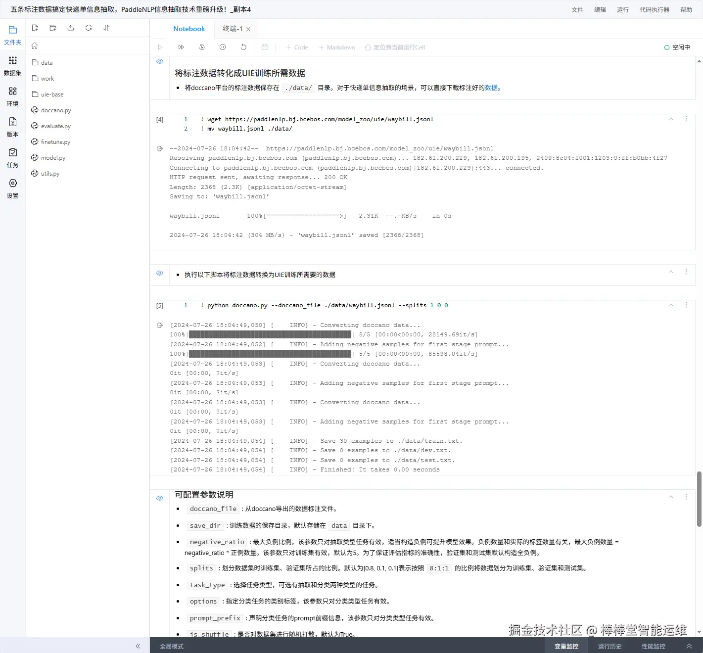Image resolution: width=703 pixels, height=653 pixels.
Task: Open more options menu of 执行以下脚本 cell
Action: [x=686, y=272]
